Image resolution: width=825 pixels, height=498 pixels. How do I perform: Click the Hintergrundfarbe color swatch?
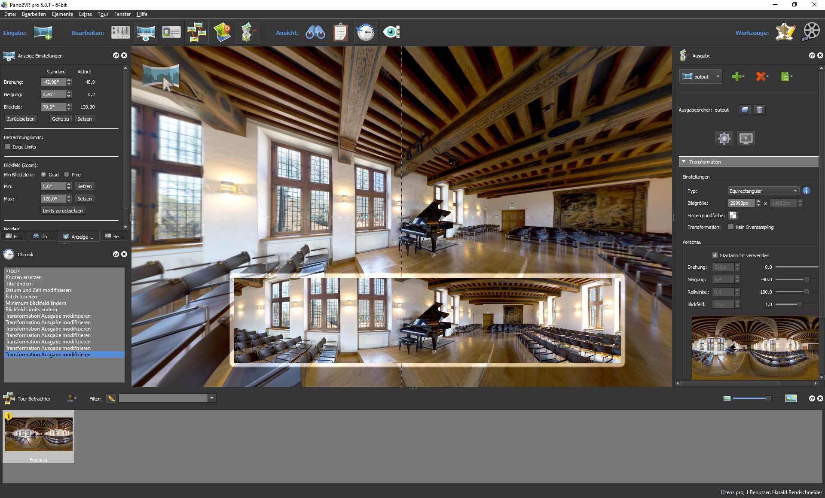[733, 215]
